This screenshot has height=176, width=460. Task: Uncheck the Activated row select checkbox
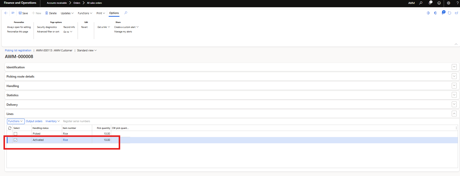(x=16, y=140)
